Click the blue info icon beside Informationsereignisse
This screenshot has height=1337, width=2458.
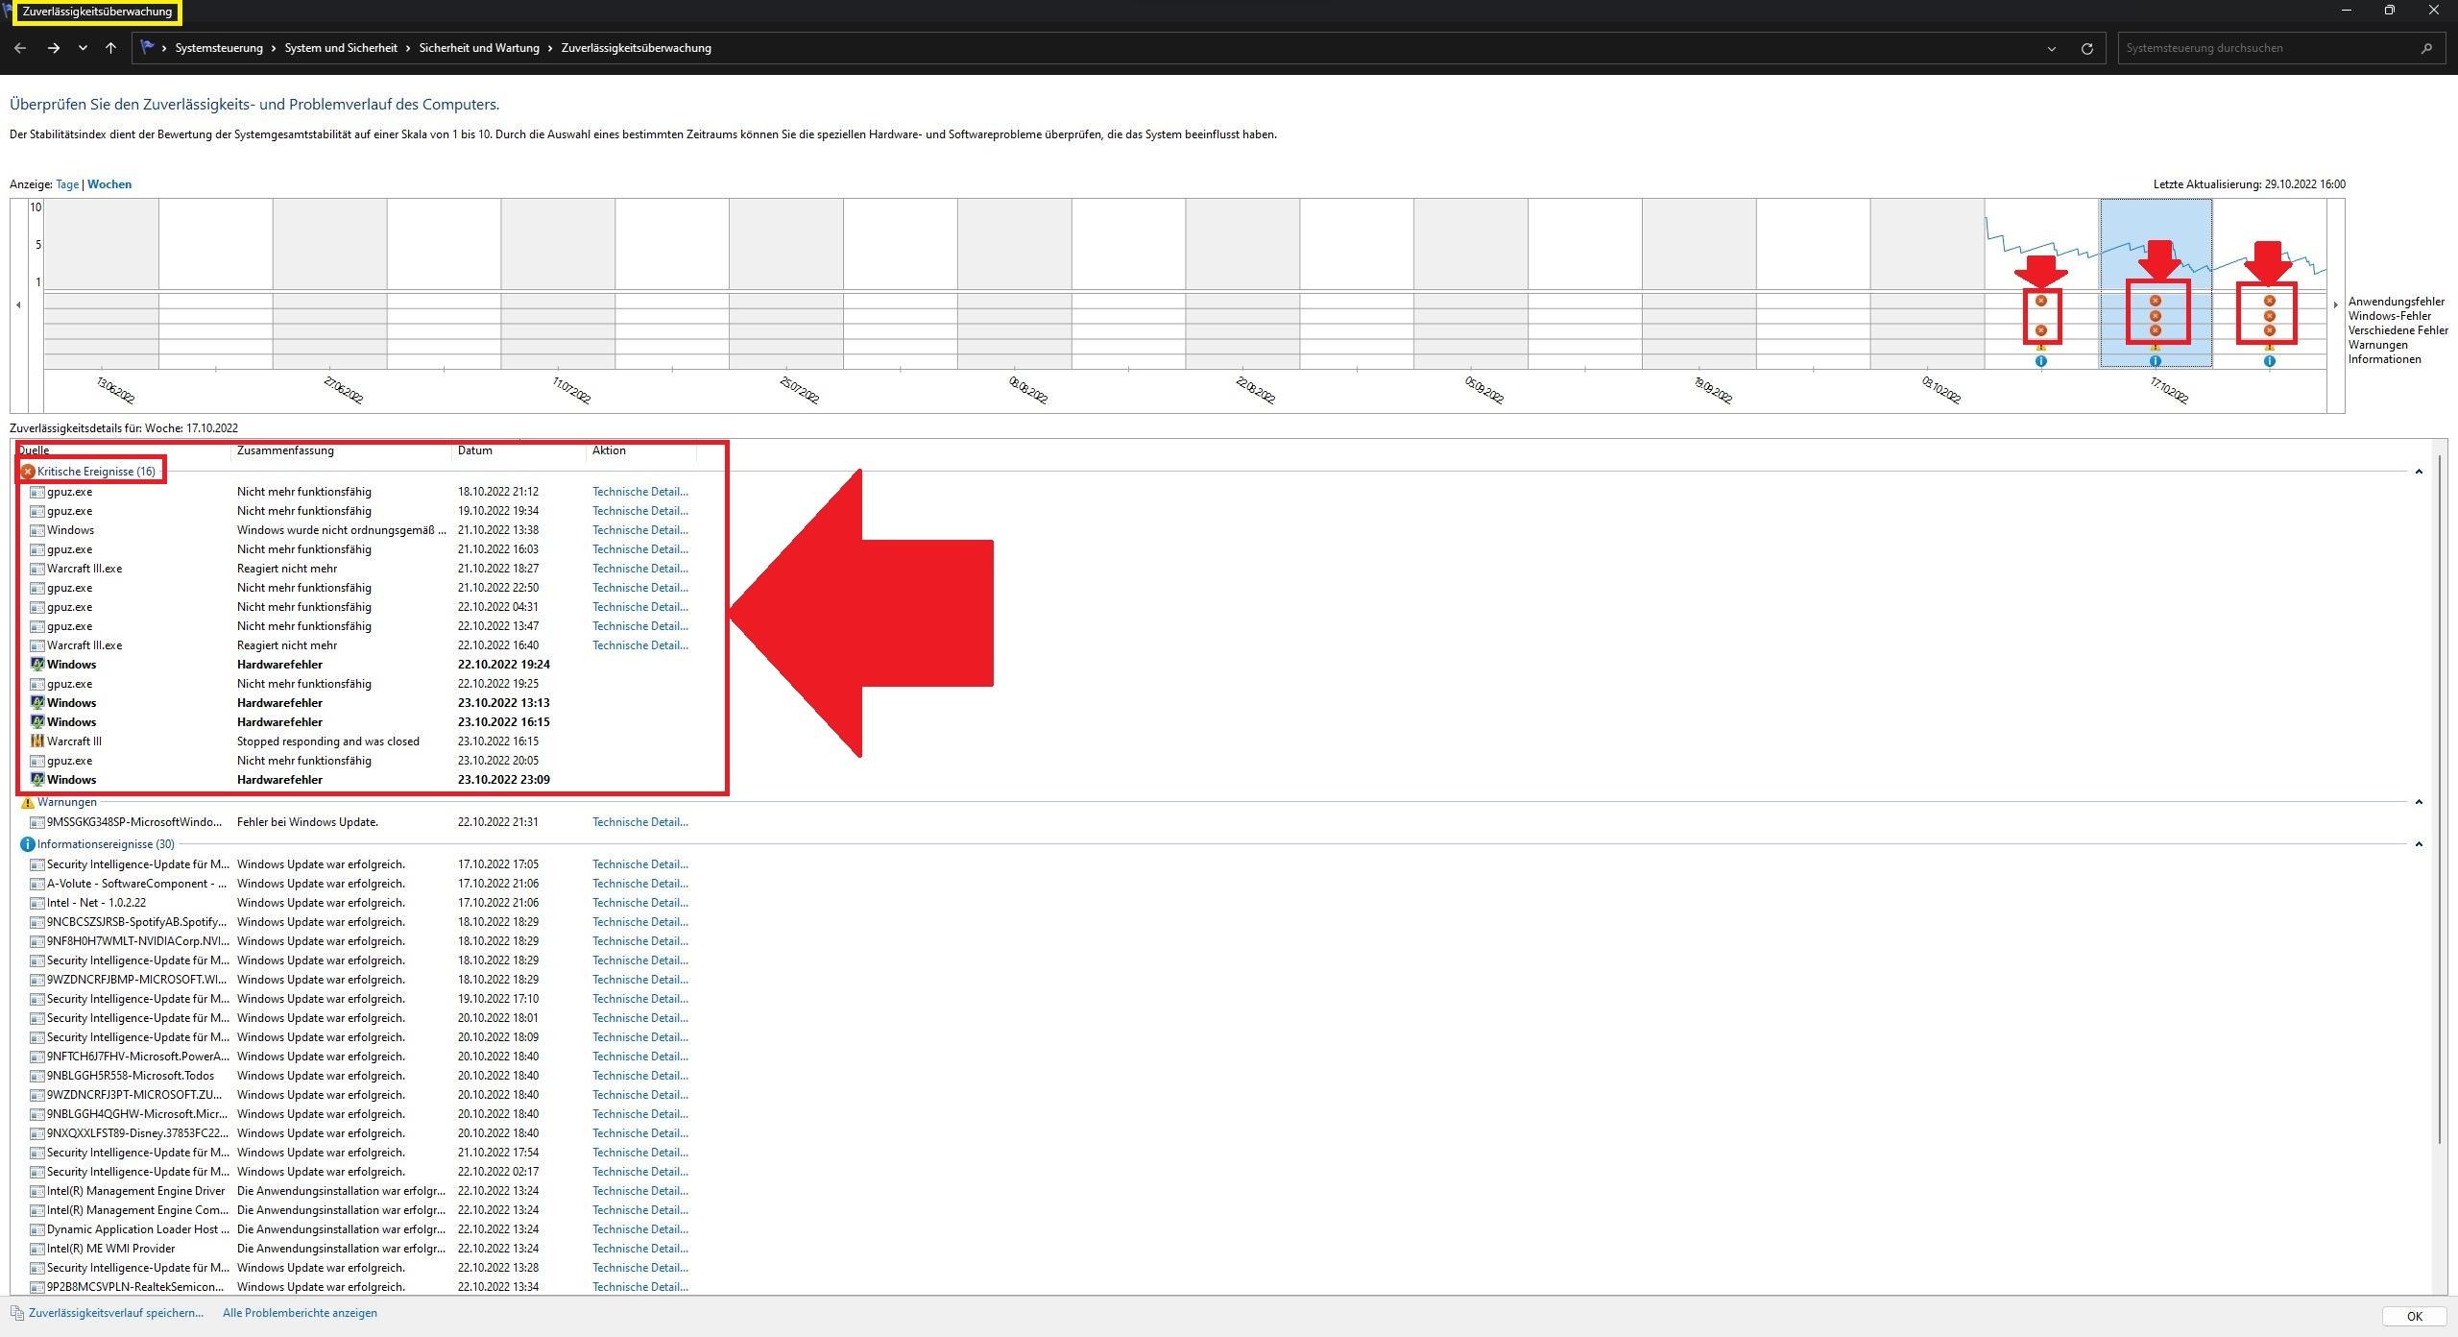(x=28, y=844)
